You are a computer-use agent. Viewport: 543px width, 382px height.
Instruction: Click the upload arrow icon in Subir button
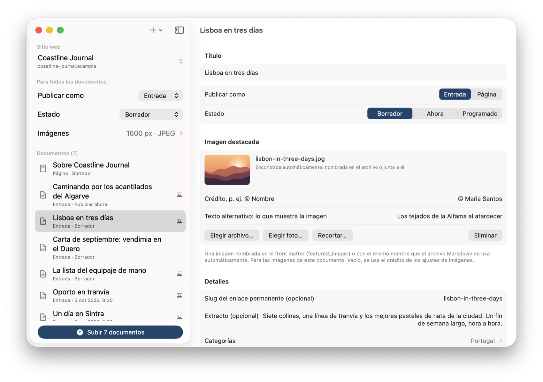(x=80, y=332)
